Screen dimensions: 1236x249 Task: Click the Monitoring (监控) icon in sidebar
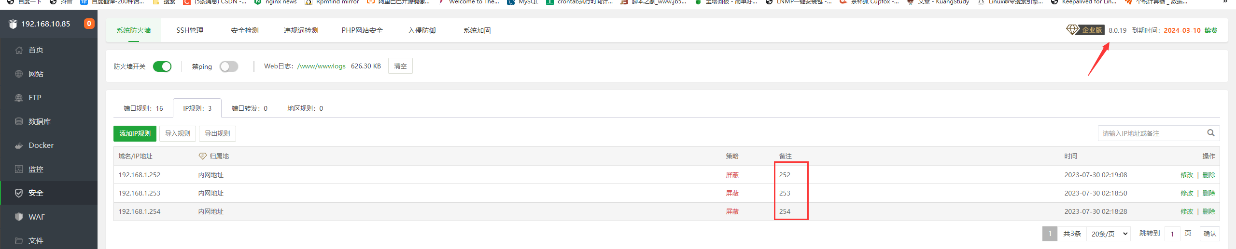19,169
